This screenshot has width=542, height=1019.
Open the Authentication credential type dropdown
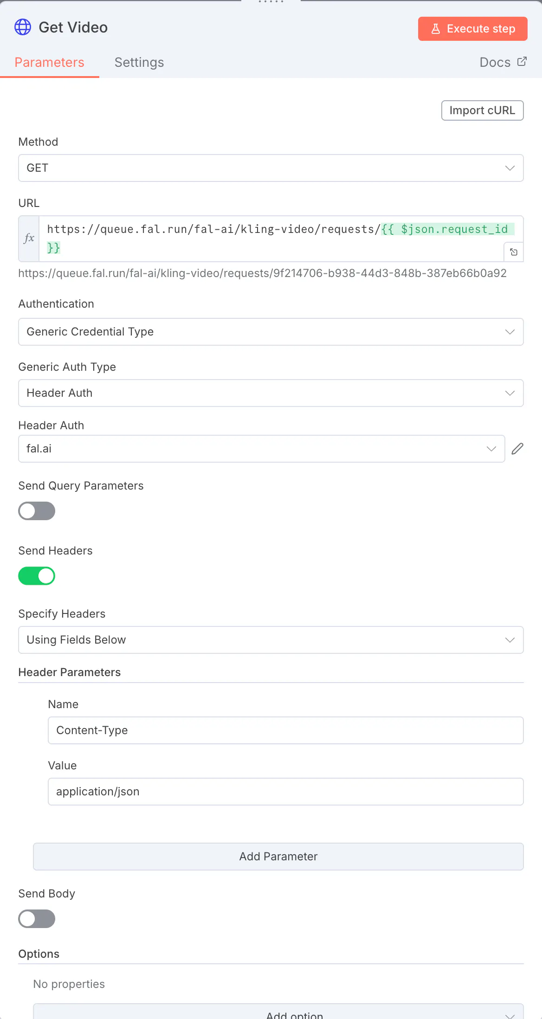pos(271,332)
